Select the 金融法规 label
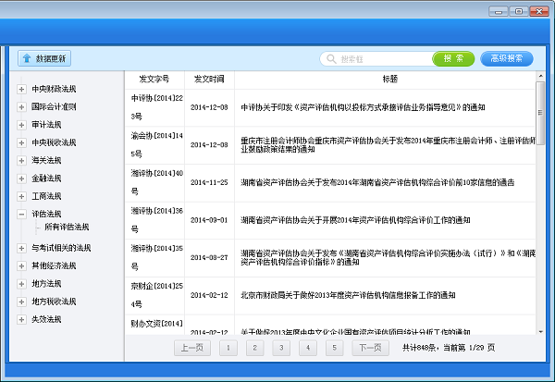The image size is (555, 382). (x=46, y=179)
